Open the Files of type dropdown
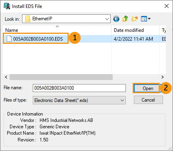The height and width of the screenshot is (151, 173). pos(122,100)
